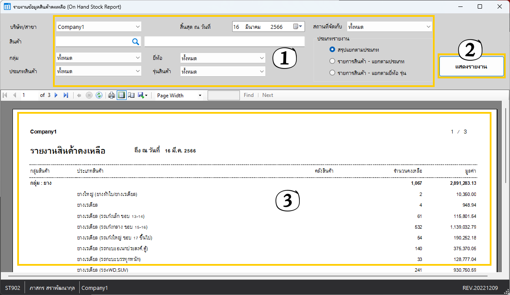This screenshot has height=295, width=510.
Task: Print the report using the printer icon
Action: click(112, 95)
